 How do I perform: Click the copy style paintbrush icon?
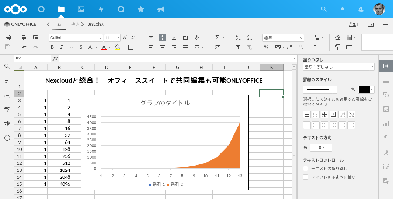338,47
